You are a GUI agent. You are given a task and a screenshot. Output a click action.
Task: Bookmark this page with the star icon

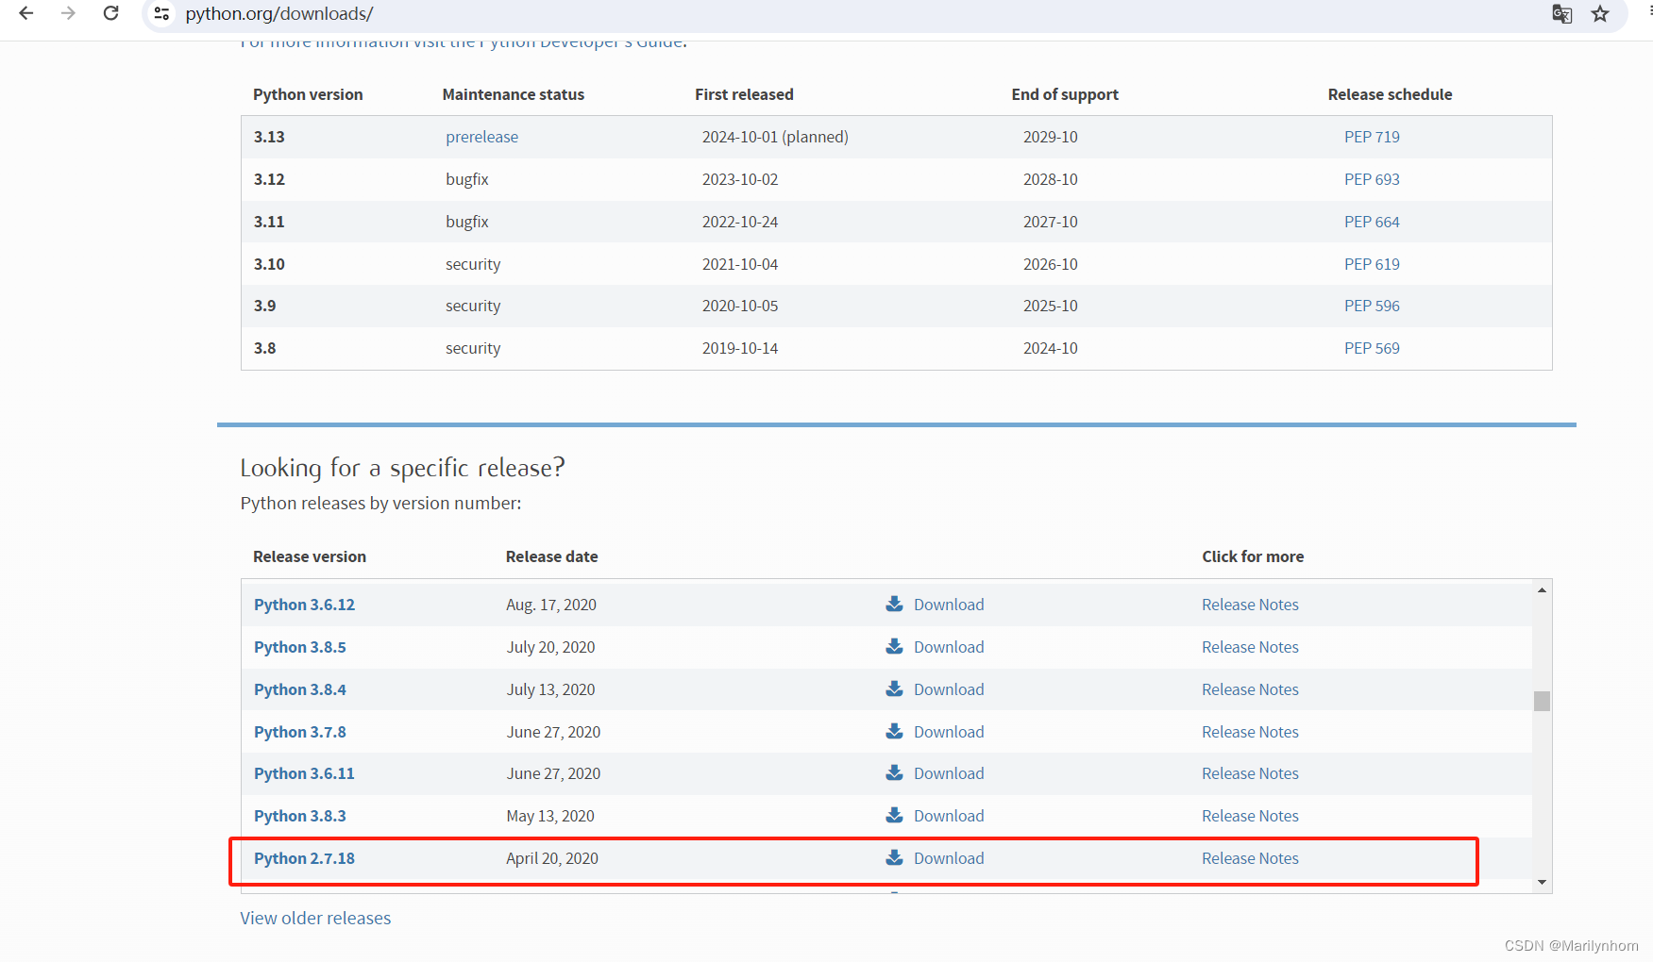click(x=1600, y=13)
